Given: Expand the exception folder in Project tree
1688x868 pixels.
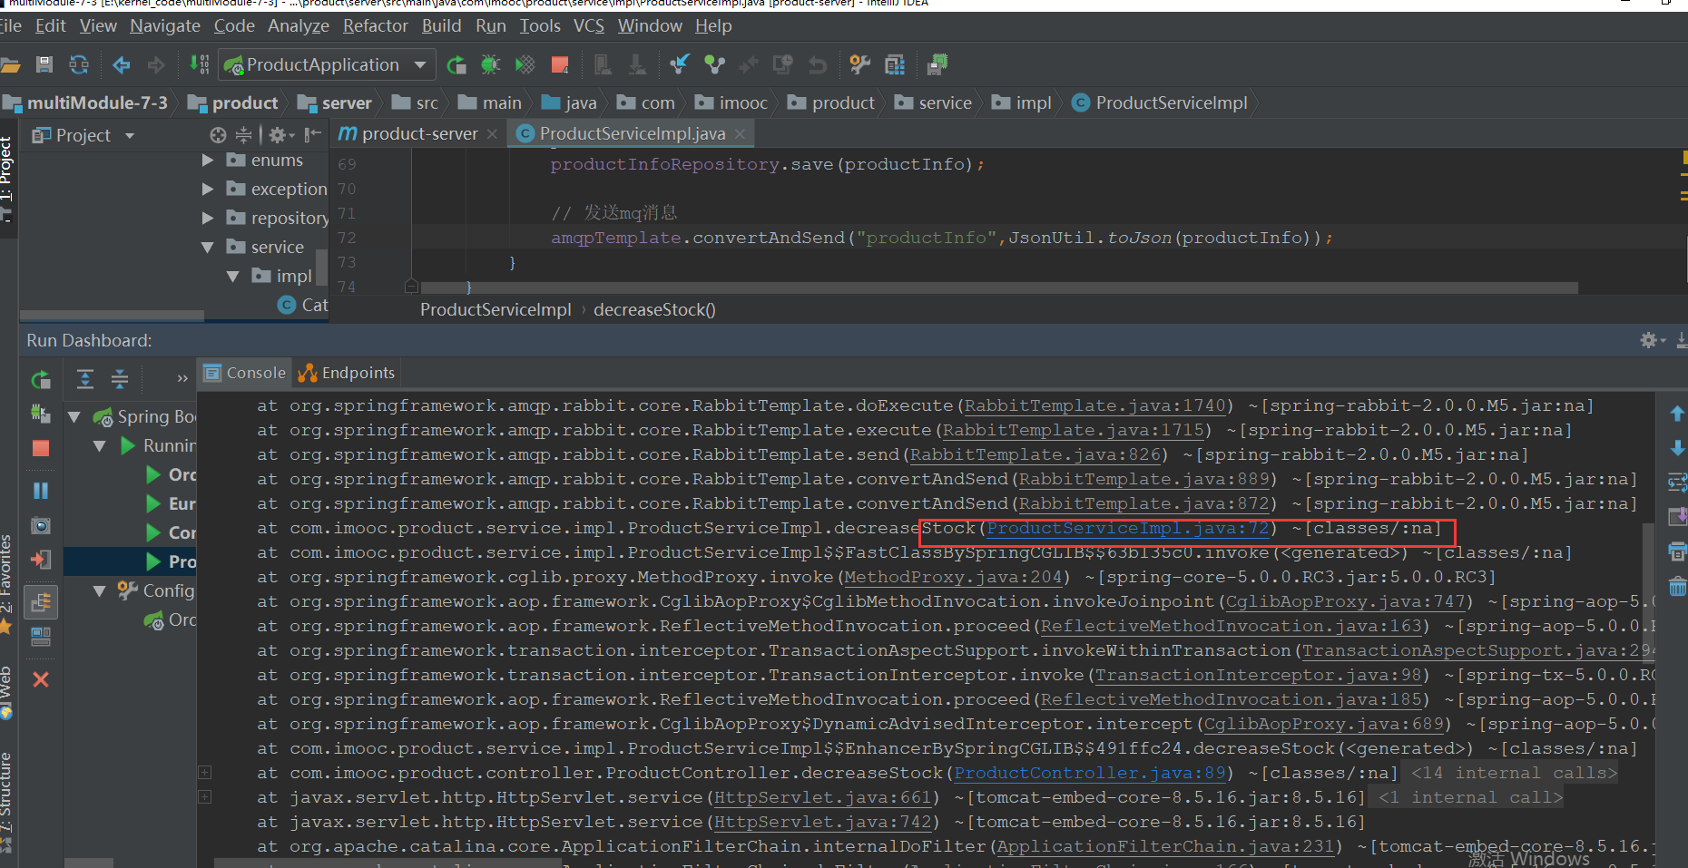Looking at the screenshot, I should point(208,190).
